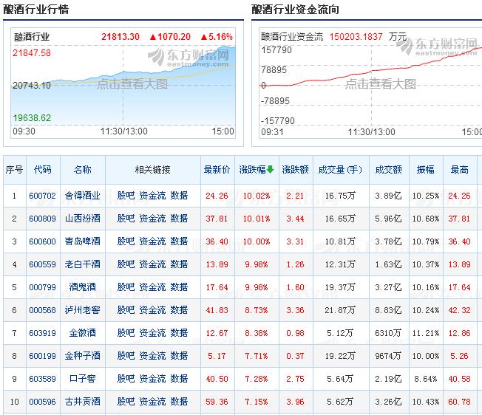Open 酿酒行业资金流向 large chart thumbnail
The width and height of the screenshot is (482, 415).
370,83
